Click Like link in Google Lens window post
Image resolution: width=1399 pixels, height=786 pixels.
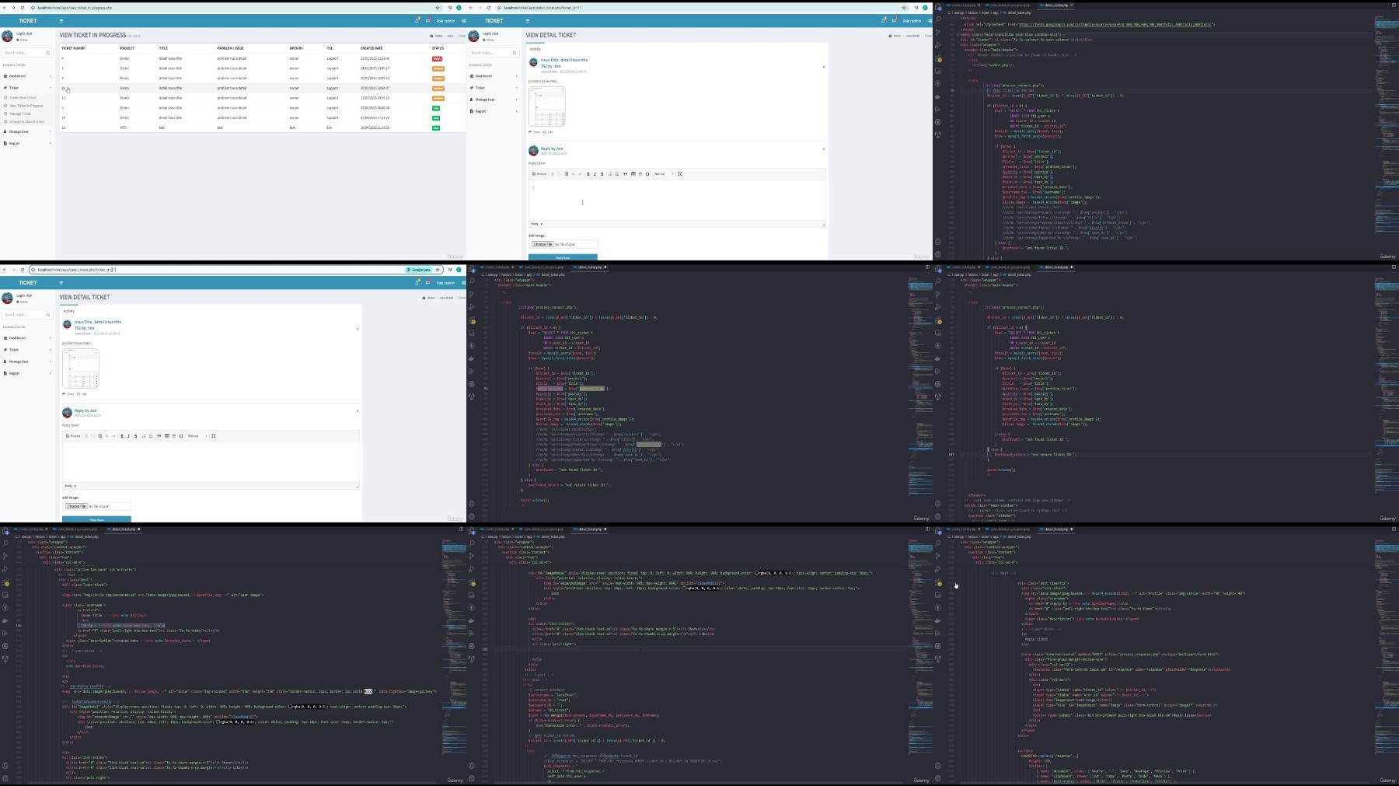(82, 393)
